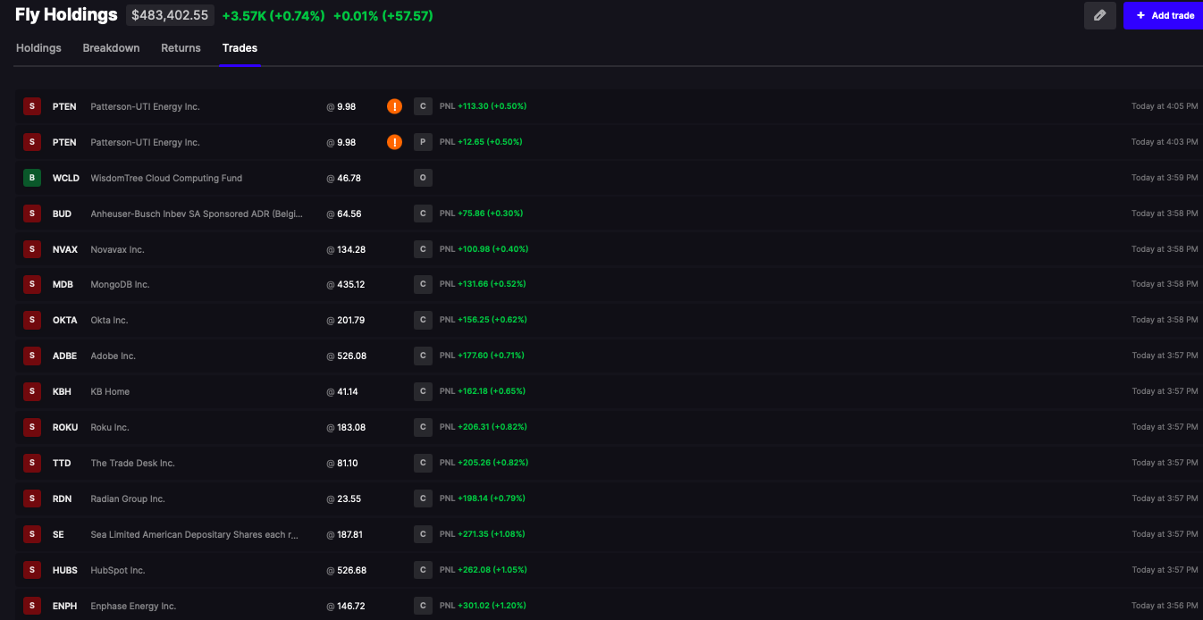This screenshot has height=620, width=1203.
Task: Click the pencil edit portfolio icon
Action: [1099, 15]
